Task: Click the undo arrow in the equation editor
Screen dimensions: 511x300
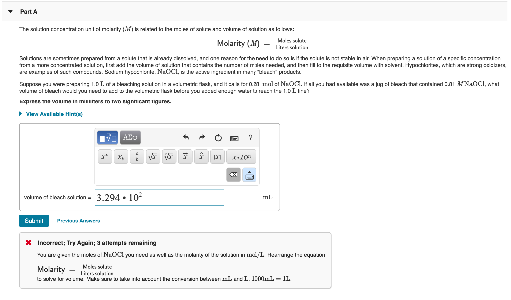Action: [186, 137]
